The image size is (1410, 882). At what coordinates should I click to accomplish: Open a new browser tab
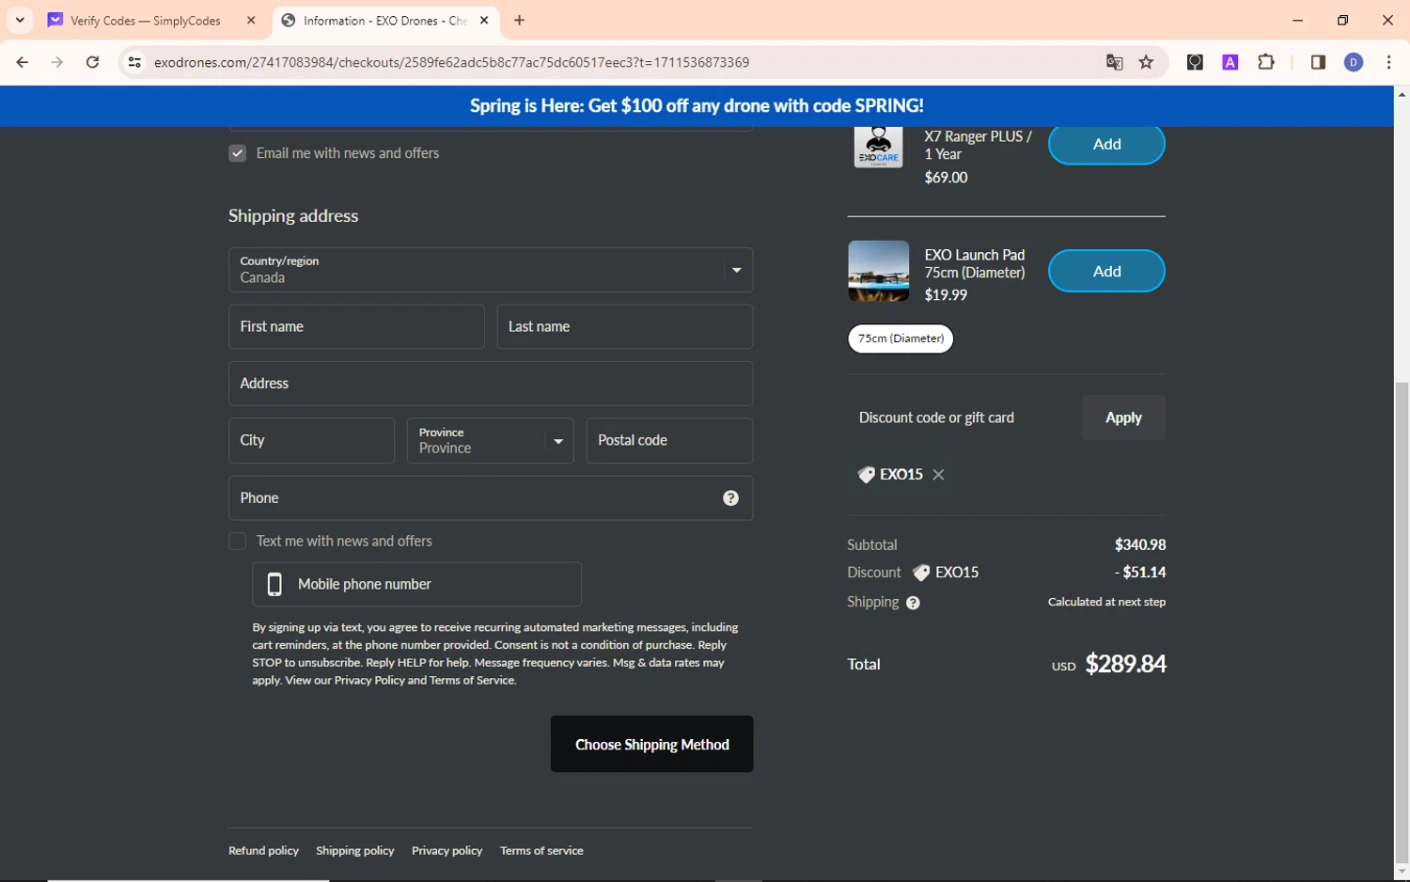[x=519, y=20]
